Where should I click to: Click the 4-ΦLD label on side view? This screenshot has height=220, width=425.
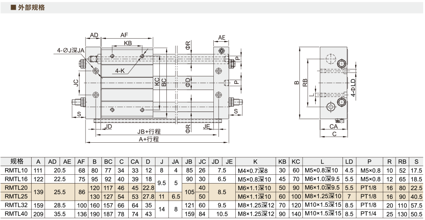tap(353, 88)
